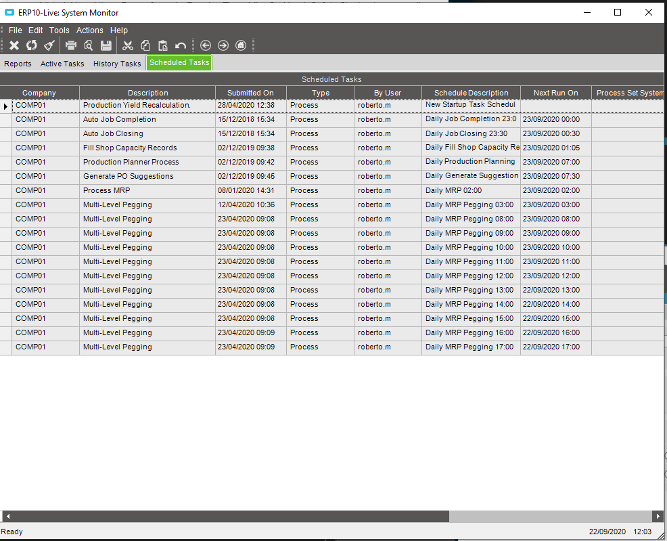Select the 'Process MRP' description cell
Viewport: 667px width, 541px height.
point(147,191)
